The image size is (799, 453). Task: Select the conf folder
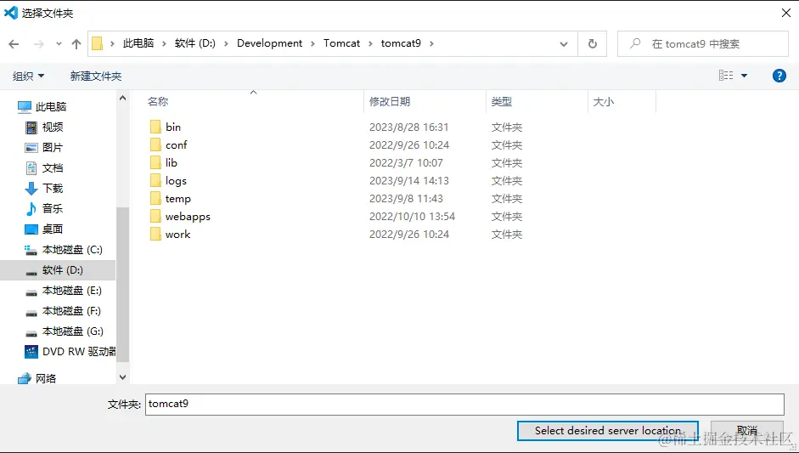coord(177,144)
